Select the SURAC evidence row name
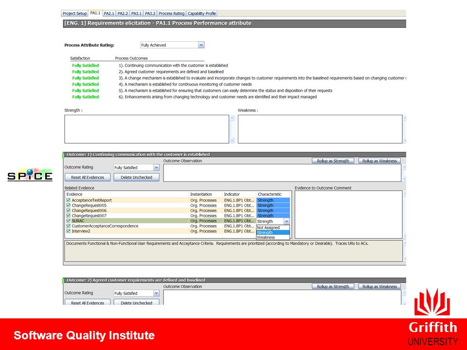The image size is (467, 350). 78,221
